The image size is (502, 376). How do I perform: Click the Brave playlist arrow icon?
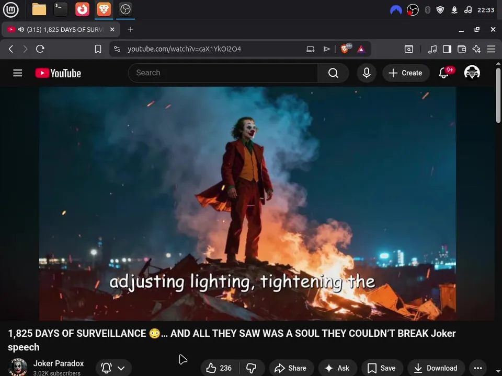[x=326, y=49]
